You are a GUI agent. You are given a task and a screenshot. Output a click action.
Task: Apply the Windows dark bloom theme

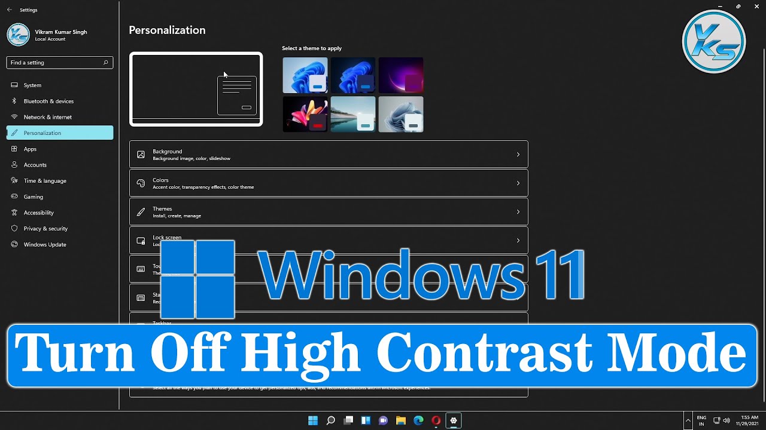click(x=353, y=75)
